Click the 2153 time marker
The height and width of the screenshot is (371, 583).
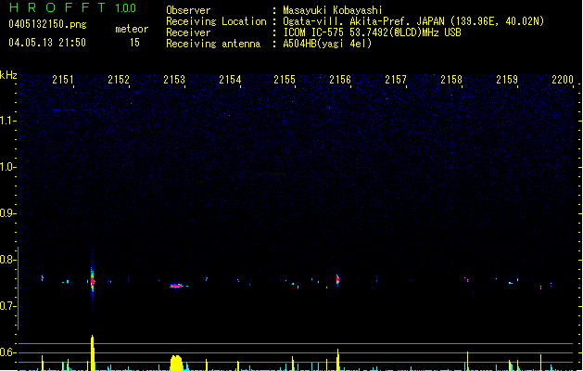(x=174, y=80)
